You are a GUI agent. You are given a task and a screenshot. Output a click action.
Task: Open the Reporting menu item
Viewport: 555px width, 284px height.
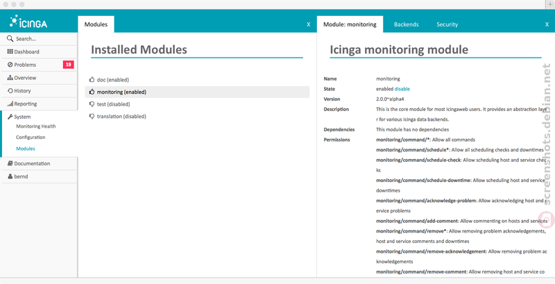point(39,104)
